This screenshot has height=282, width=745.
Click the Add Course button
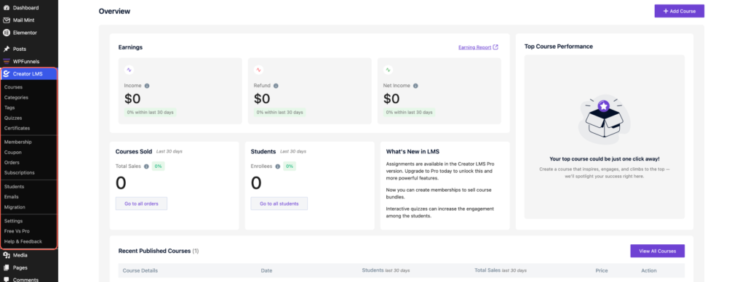pos(679,11)
